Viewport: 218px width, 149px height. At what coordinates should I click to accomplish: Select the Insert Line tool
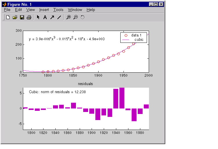59,17
